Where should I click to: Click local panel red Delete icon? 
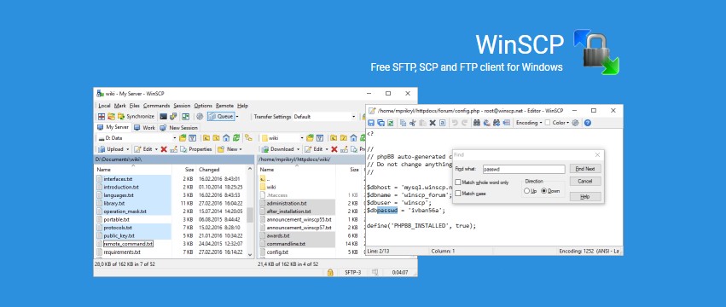coord(164,149)
